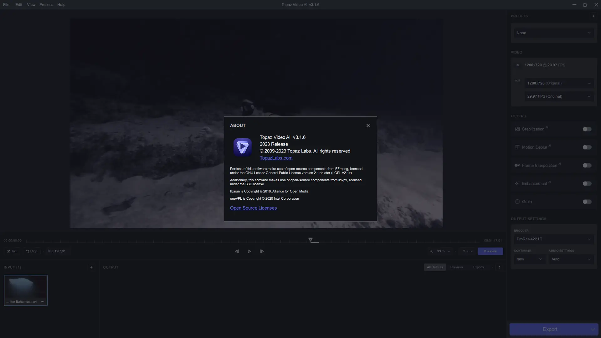Viewport: 601px width, 338px height.
Task: Open the output resolution 1280x720 dropdown
Action: pos(559,83)
